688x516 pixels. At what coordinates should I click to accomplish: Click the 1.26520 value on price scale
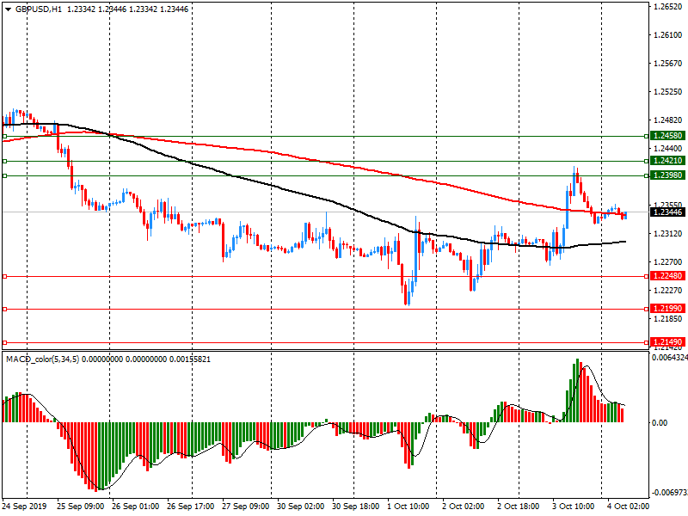[667, 7]
